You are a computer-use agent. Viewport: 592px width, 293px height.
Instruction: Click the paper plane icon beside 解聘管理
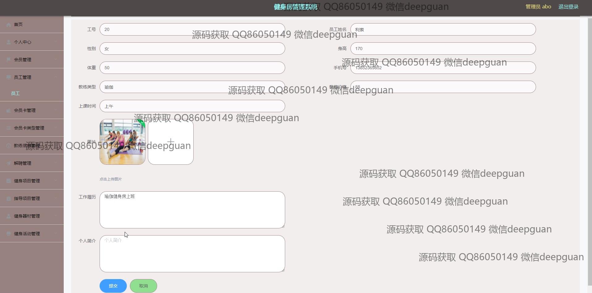(9, 163)
